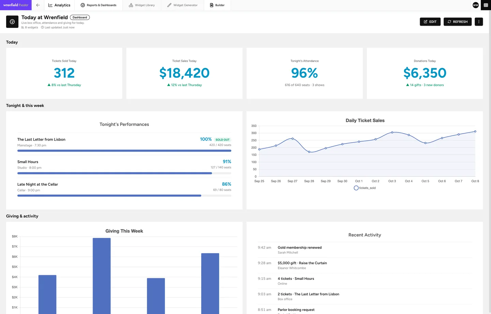
Task: Select the 312 Tickets Sold Today value
Action: coord(64,73)
